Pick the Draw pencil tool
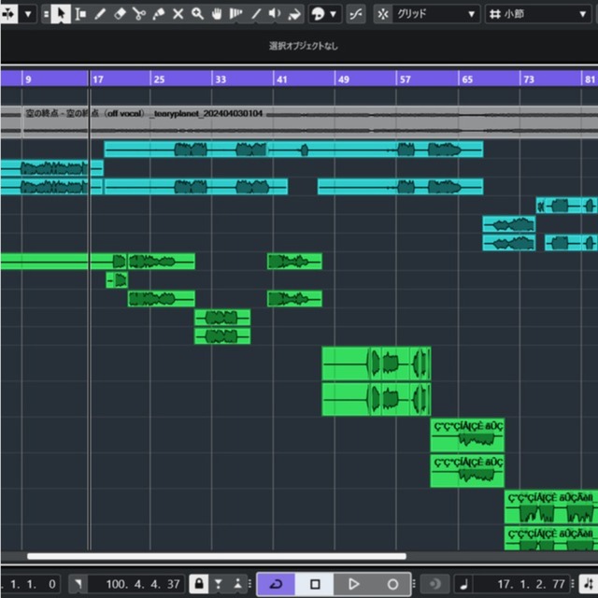Screen dimensions: 598x598 tap(100, 14)
